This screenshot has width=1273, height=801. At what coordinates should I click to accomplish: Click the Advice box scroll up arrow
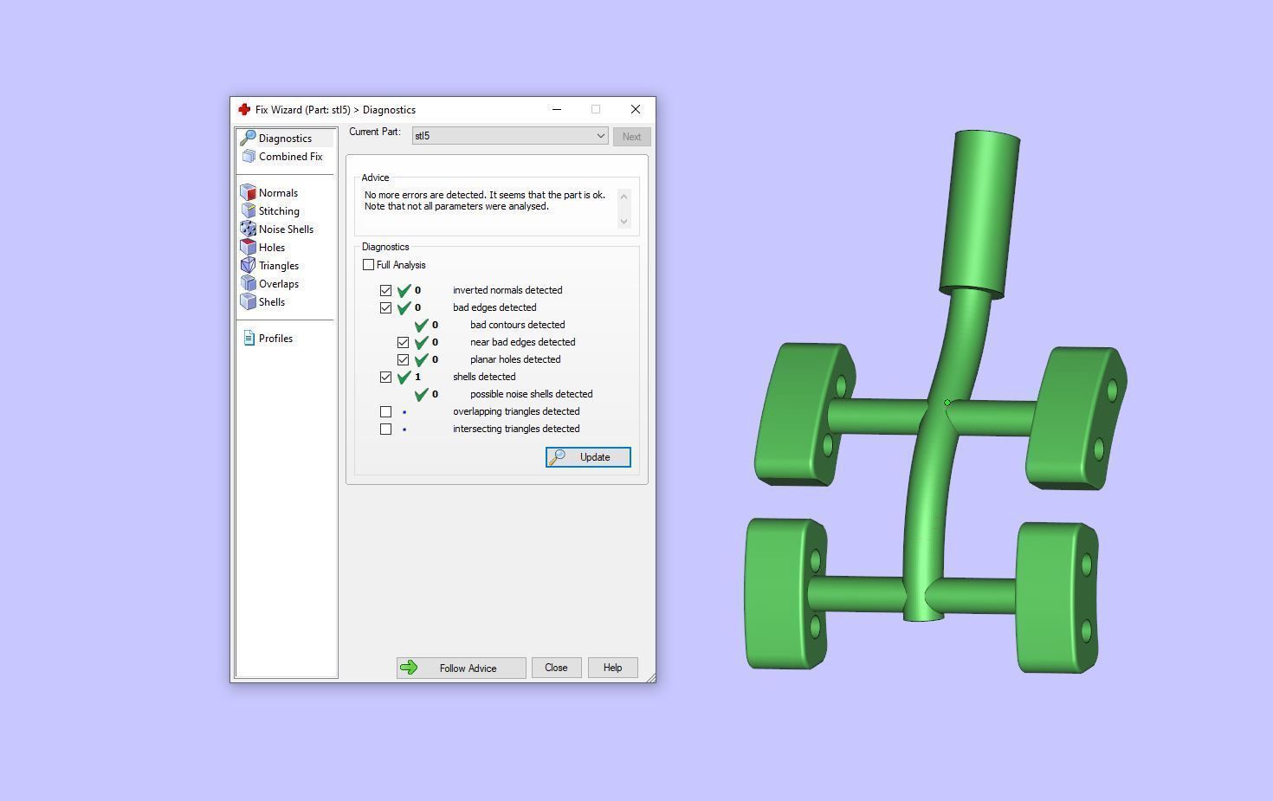coord(624,196)
